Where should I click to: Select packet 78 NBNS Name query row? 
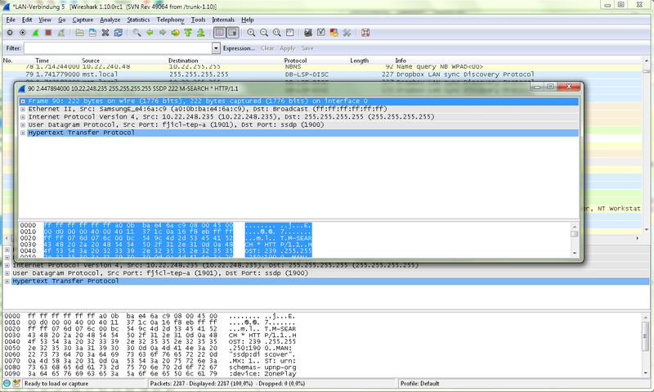point(322,67)
